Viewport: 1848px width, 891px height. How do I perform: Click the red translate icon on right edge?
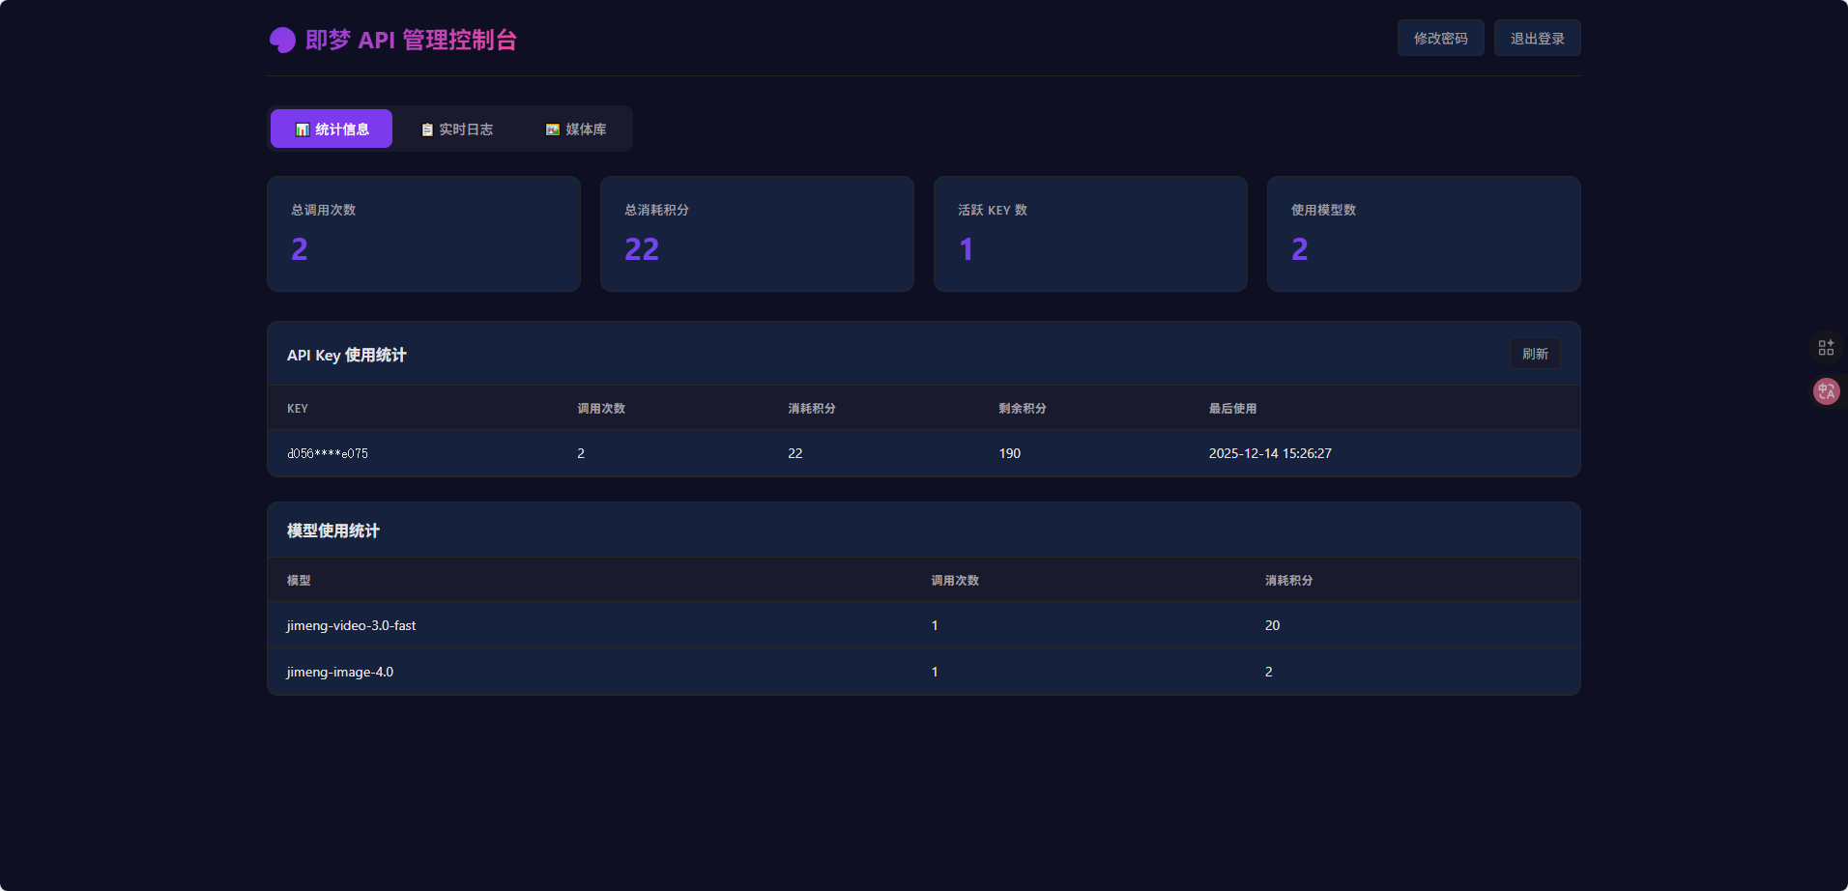tap(1826, 391)
